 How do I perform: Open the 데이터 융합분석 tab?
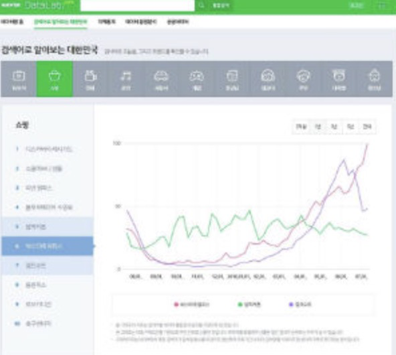[x=140, y=21]
